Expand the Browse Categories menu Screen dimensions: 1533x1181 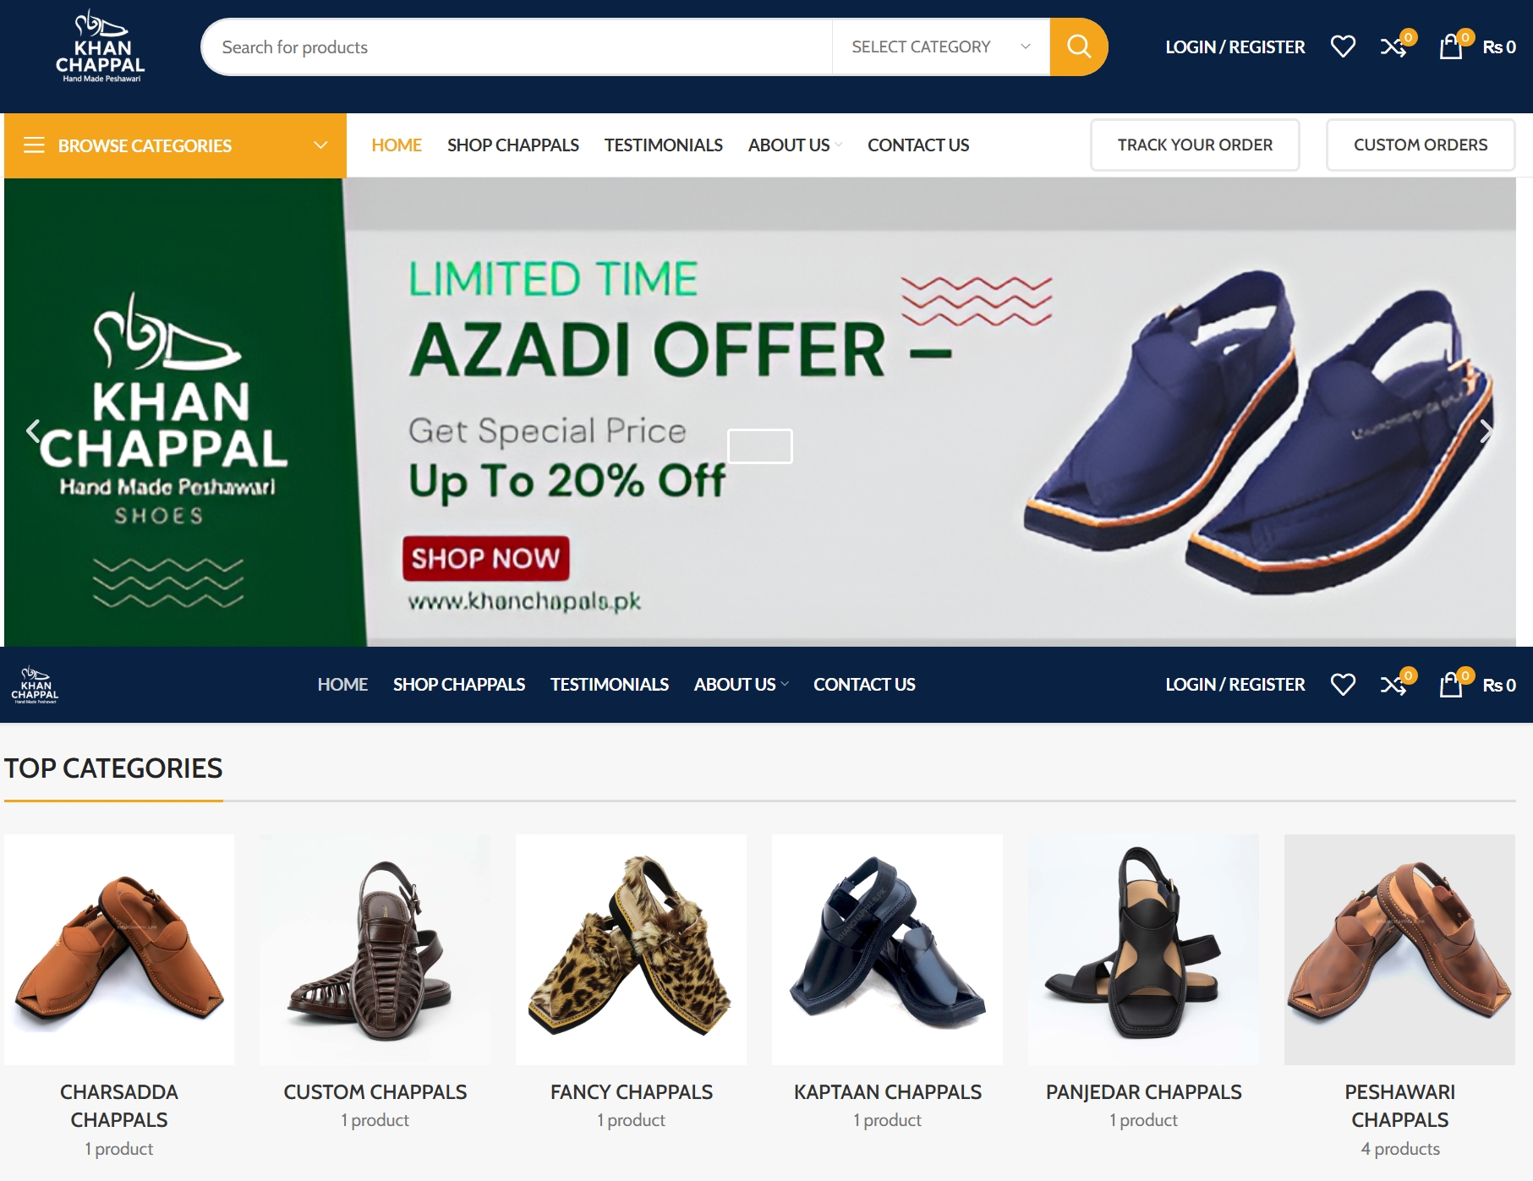175,145
